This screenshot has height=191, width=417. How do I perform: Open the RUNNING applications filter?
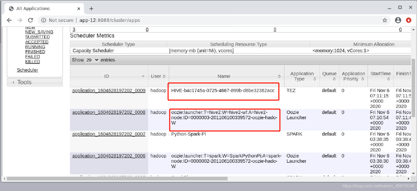(35, 47)
